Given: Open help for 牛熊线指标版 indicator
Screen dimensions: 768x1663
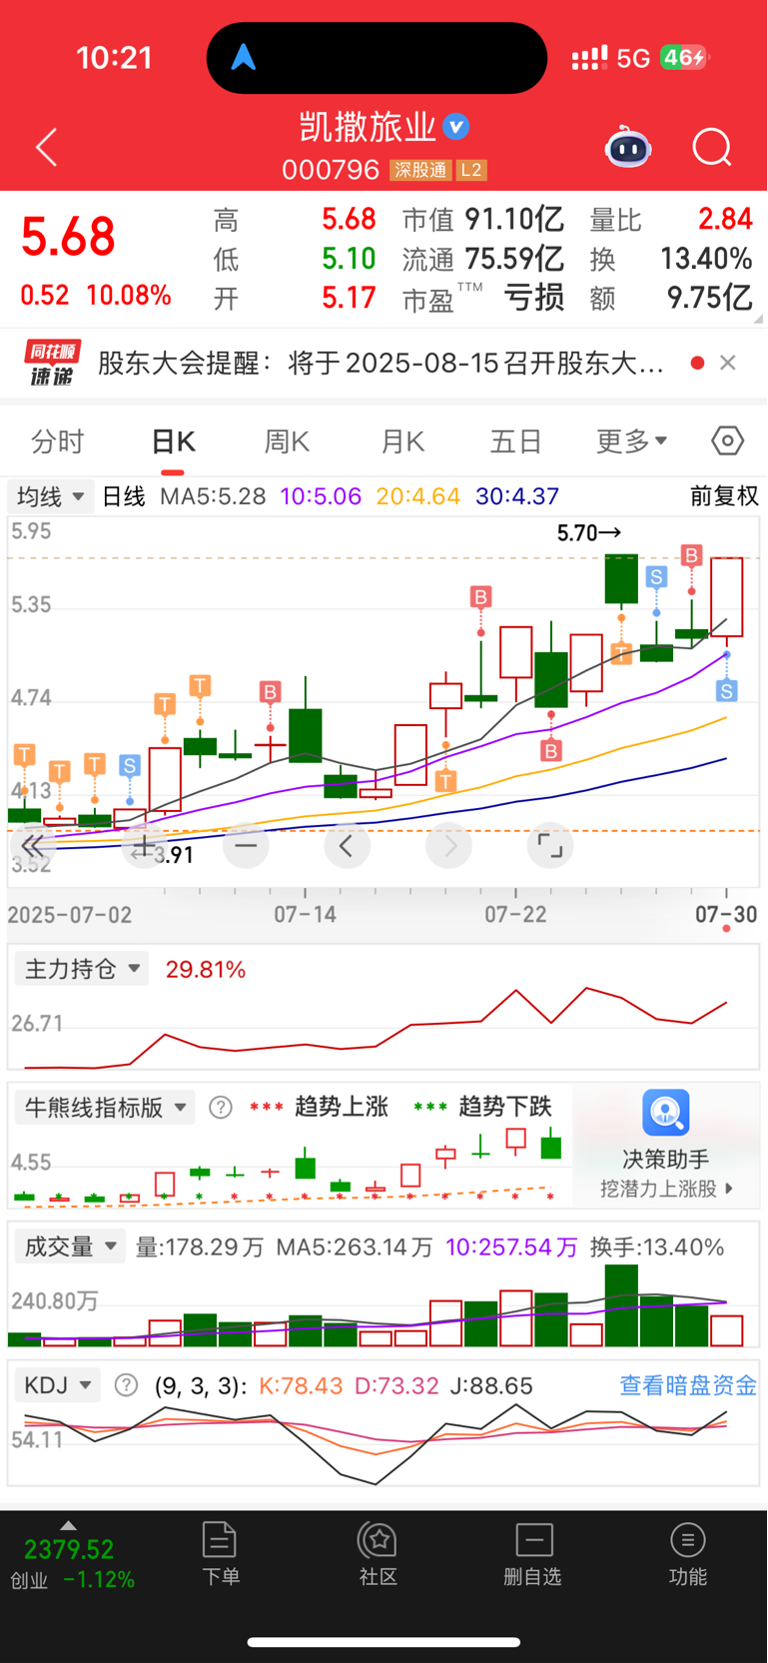Looking at the screenshot, I should 221,1107.
